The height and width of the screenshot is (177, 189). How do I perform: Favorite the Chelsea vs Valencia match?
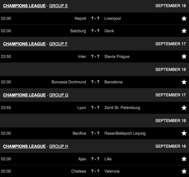[184, 171]
